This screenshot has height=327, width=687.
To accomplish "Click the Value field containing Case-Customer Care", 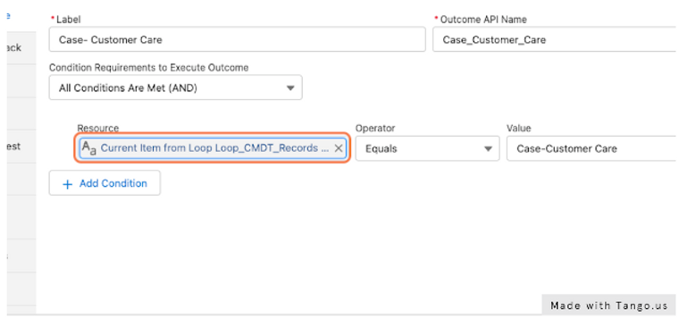I will 591,148.
